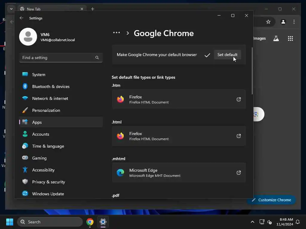Change the .mhtml default from Microsoft Edge
Image resolution: width=306 pixels, height=229 pixels.
pos(179,173)
